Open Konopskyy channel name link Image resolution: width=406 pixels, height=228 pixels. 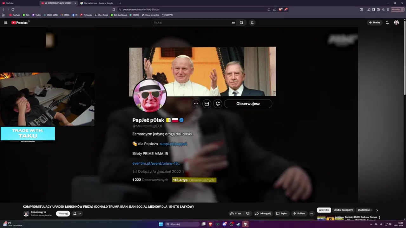(x=37, y=212)
